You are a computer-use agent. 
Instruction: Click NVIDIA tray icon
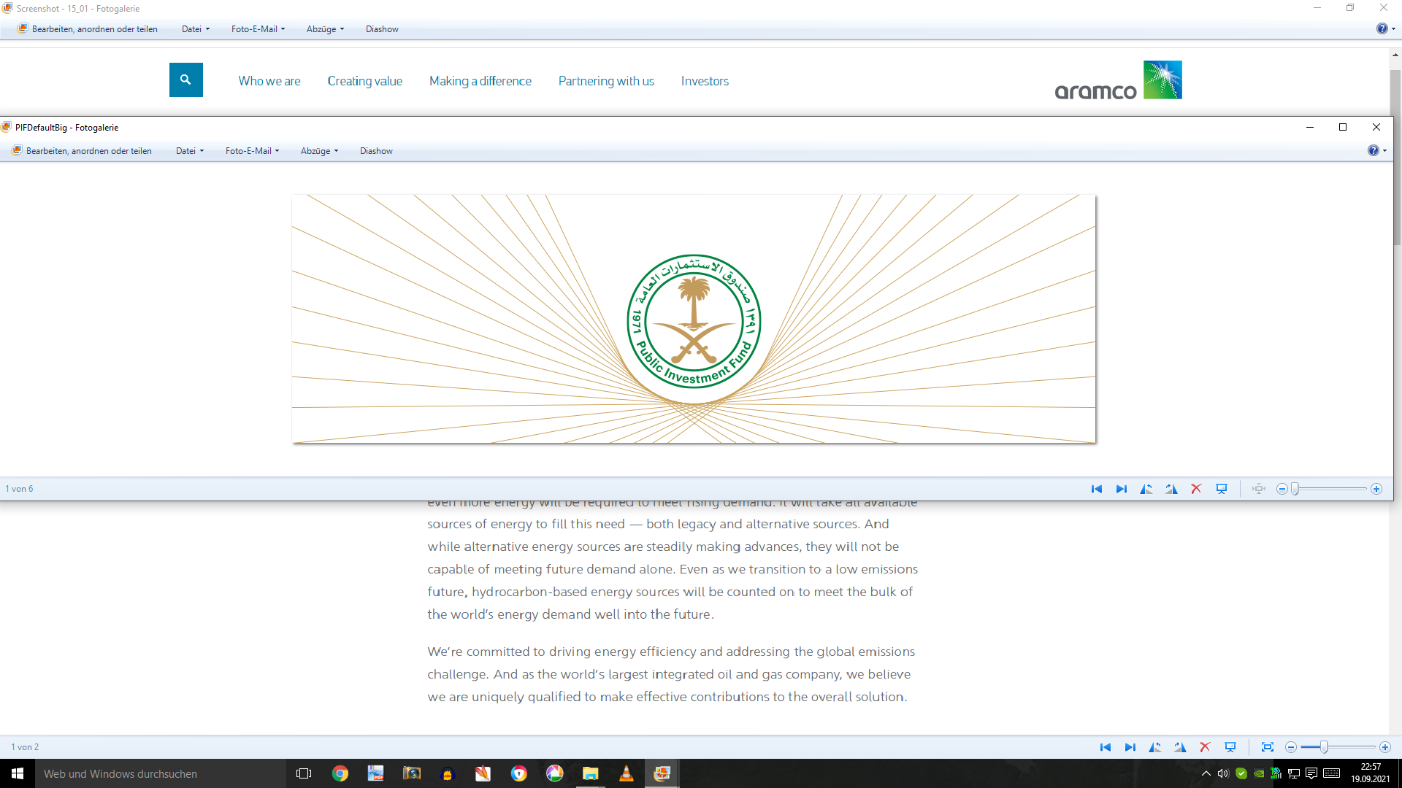(1259, 773)
